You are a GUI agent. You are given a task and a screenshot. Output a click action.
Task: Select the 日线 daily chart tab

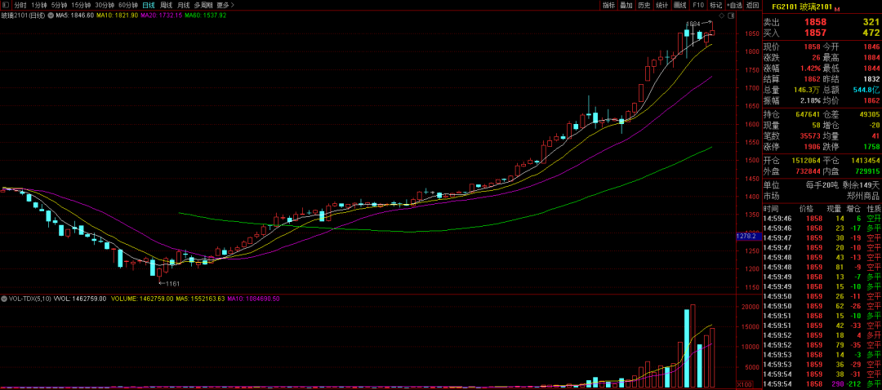(149, 5)
